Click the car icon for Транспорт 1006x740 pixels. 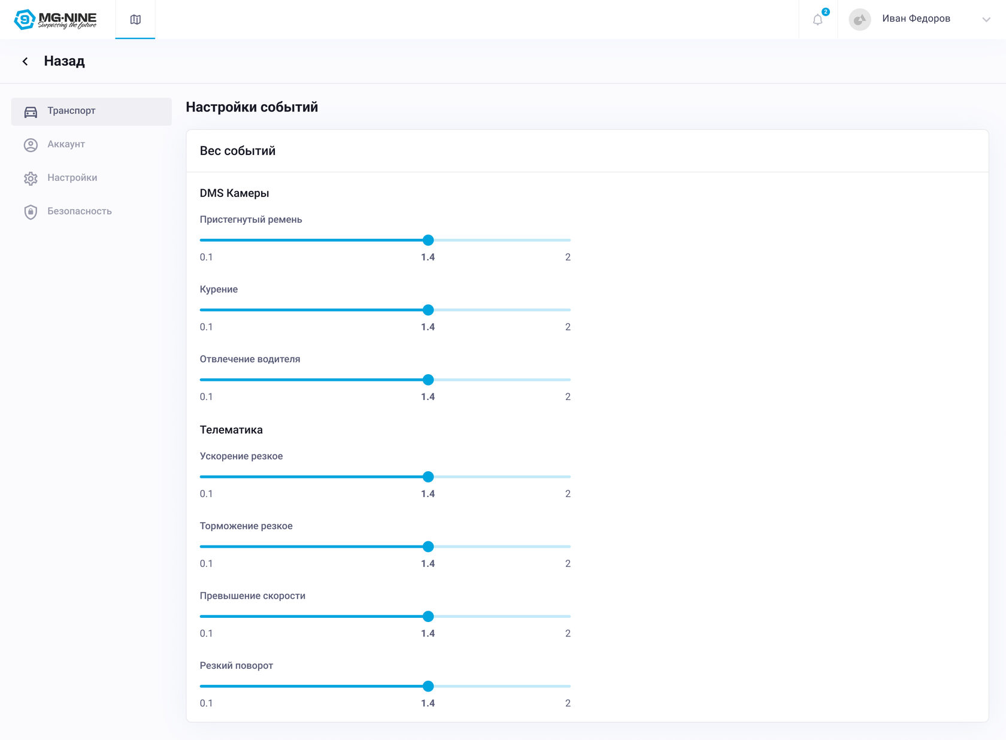[x=31, y=111]
